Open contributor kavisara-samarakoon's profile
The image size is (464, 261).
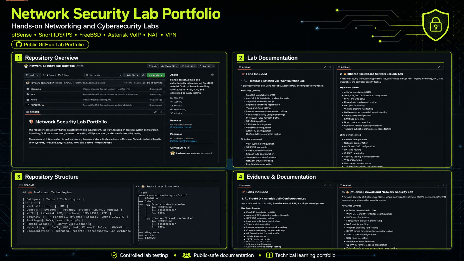pos(188,153)
